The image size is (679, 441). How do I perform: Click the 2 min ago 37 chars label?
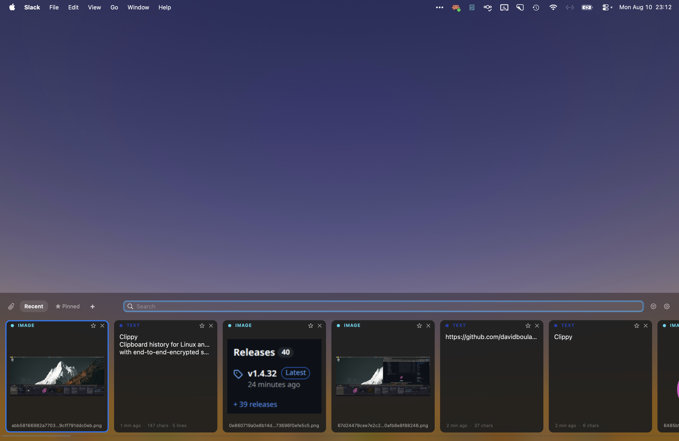[x=470, y=425]
